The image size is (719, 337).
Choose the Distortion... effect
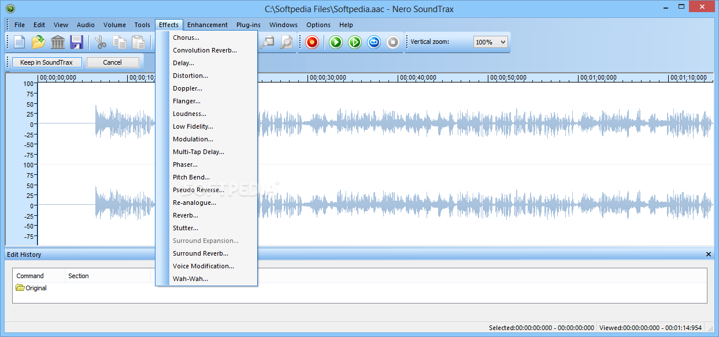tap(206, 76)
